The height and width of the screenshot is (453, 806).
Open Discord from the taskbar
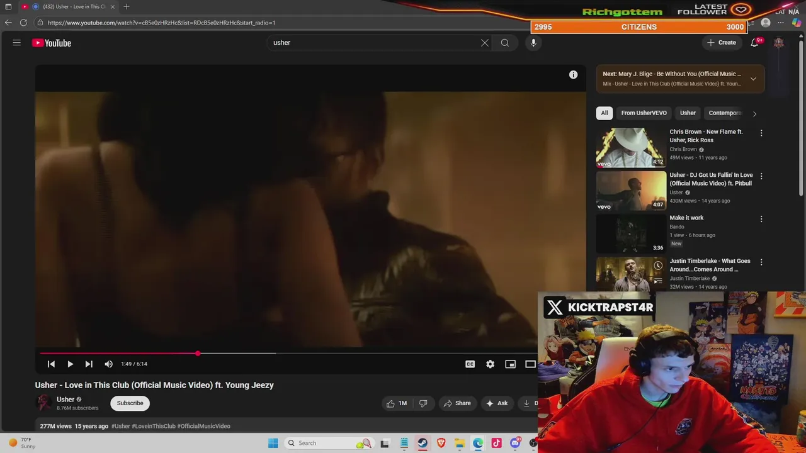pos(515,443)
